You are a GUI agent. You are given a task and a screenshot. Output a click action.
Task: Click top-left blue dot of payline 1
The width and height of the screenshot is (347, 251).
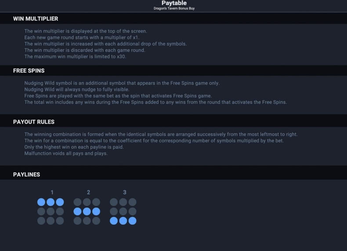coord(41,202)
